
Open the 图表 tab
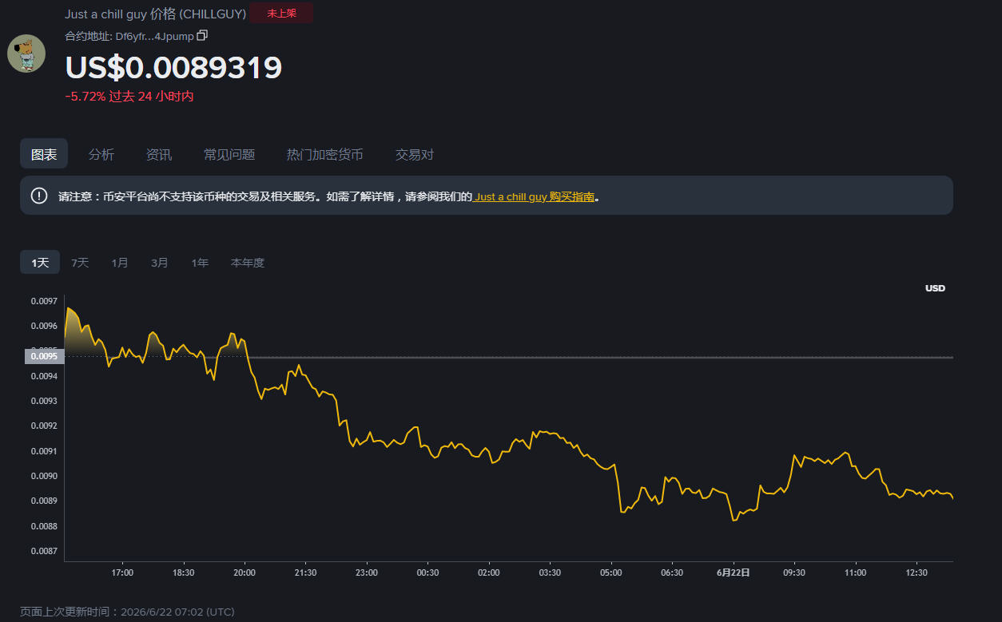click(44, 154)
